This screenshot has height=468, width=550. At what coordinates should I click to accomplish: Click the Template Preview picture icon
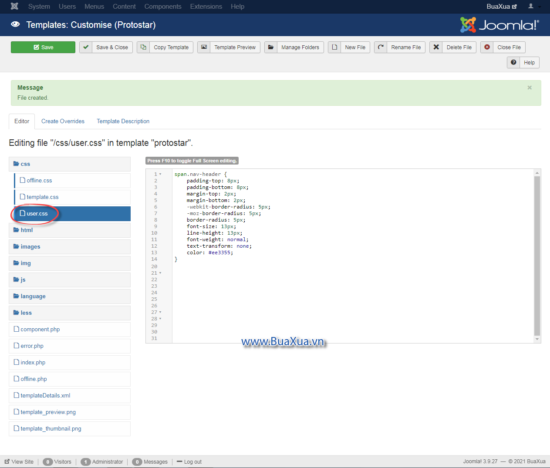click(x=204, y=47)
